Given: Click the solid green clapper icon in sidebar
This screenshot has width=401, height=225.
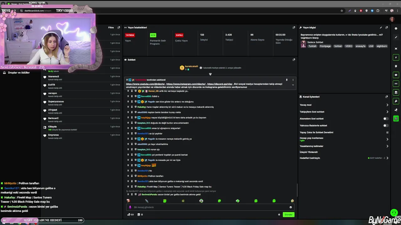Looking at the screenshot, I should coord(396,118).
